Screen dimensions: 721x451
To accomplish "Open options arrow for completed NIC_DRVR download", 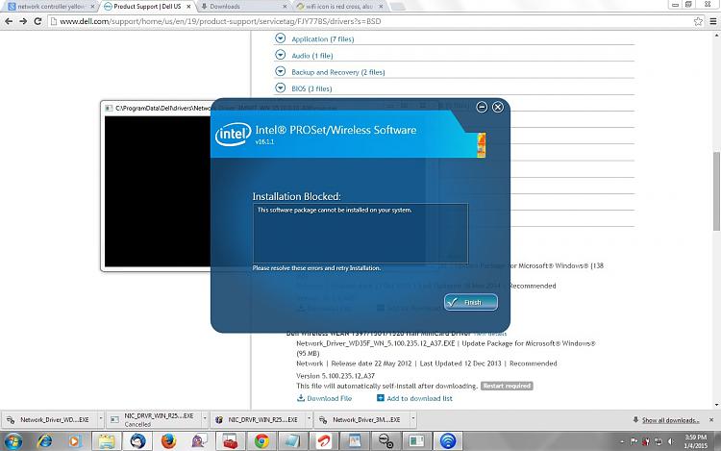I will [x=309, y=419].
